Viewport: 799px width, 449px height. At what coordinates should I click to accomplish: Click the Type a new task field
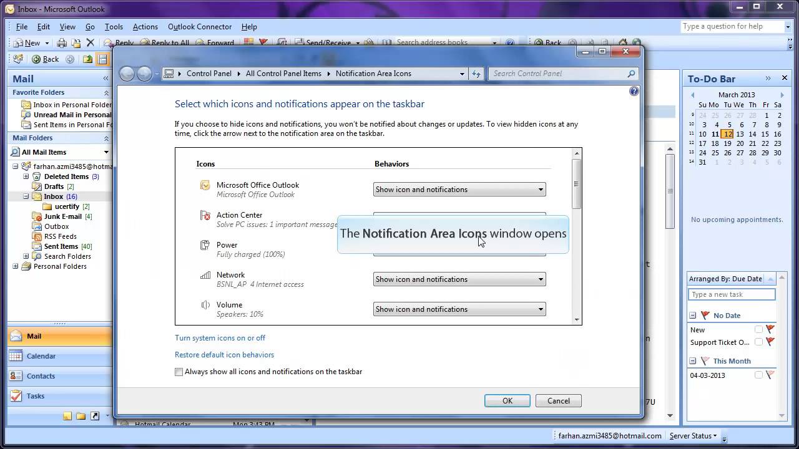point(730,294)
